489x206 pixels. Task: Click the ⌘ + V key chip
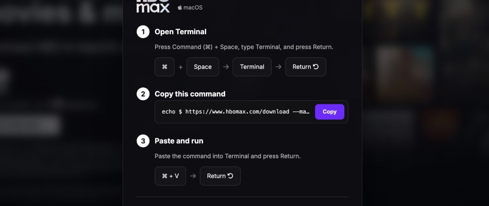(x=170, y=176)
